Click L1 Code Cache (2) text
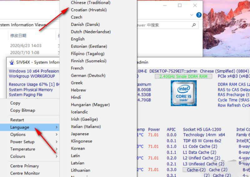The width and height of the screenshot is (250, 177). [x=200, y=146]
